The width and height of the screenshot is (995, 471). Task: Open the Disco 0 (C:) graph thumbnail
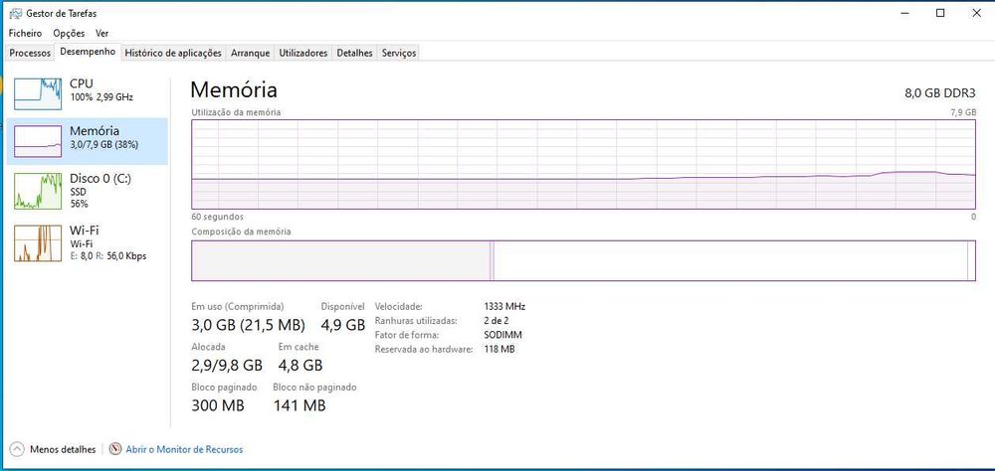[38, 190]
